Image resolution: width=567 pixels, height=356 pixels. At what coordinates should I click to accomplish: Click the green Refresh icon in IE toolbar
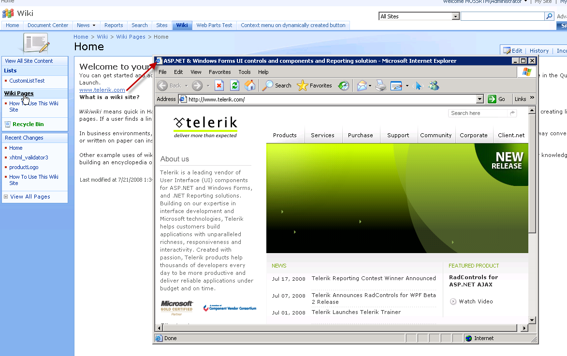point(235,85)
